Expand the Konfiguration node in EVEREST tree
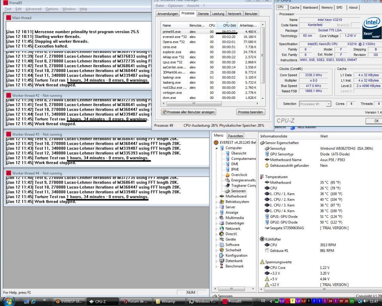This screenshot has width=382, height=306. click(x=216, y=255)
